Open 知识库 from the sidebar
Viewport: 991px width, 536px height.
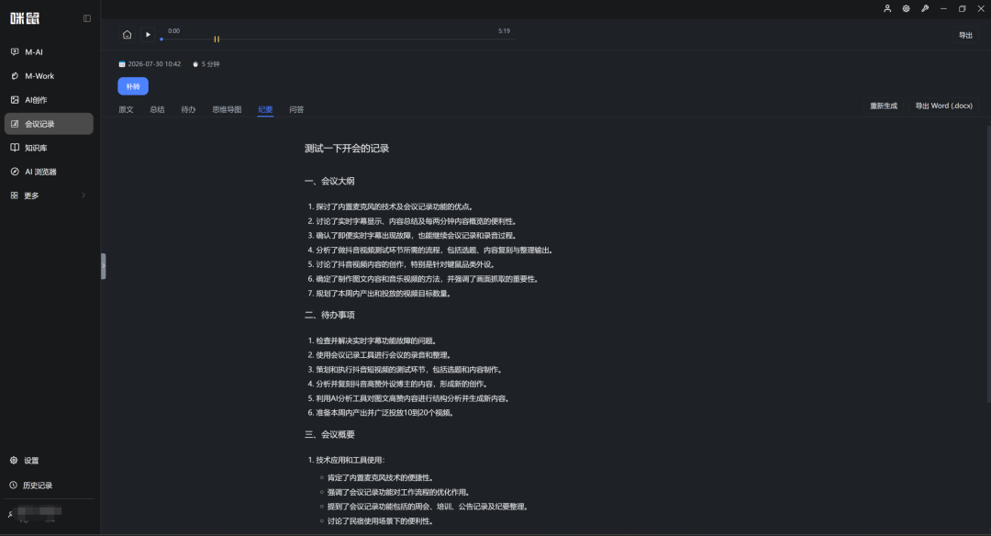click(x=49, y=148)
